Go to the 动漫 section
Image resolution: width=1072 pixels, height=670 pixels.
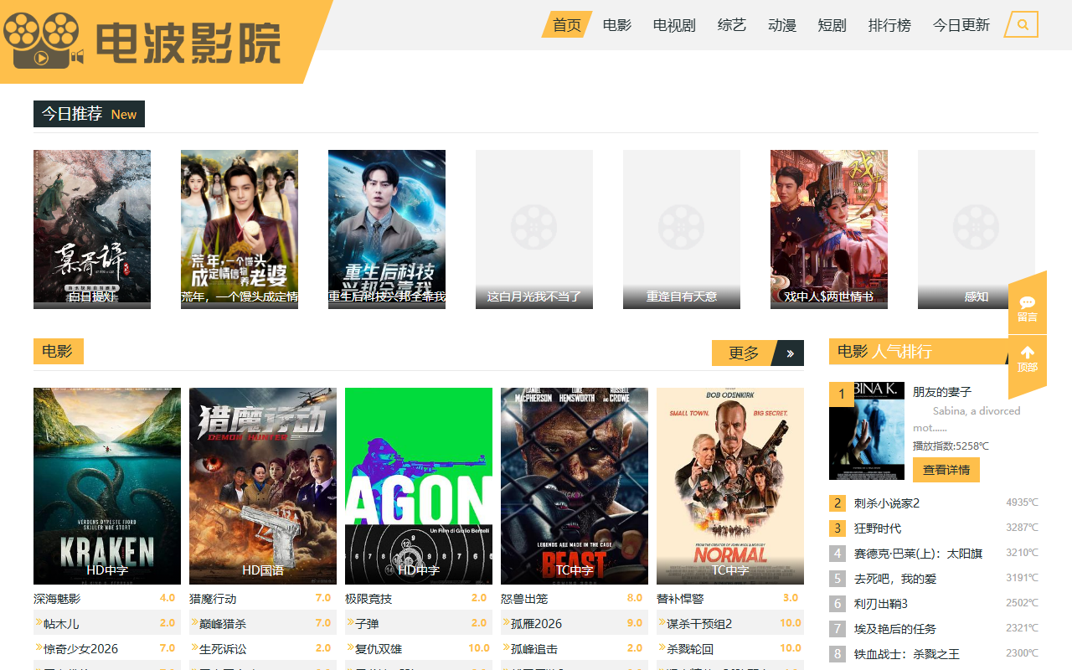(782, 25)
